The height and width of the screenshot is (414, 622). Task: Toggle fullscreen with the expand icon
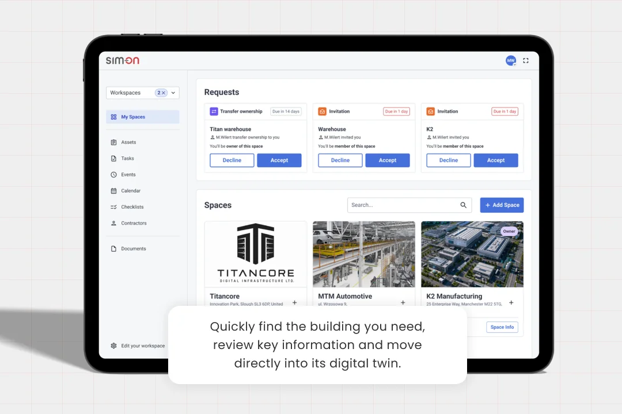pos(526,60)
